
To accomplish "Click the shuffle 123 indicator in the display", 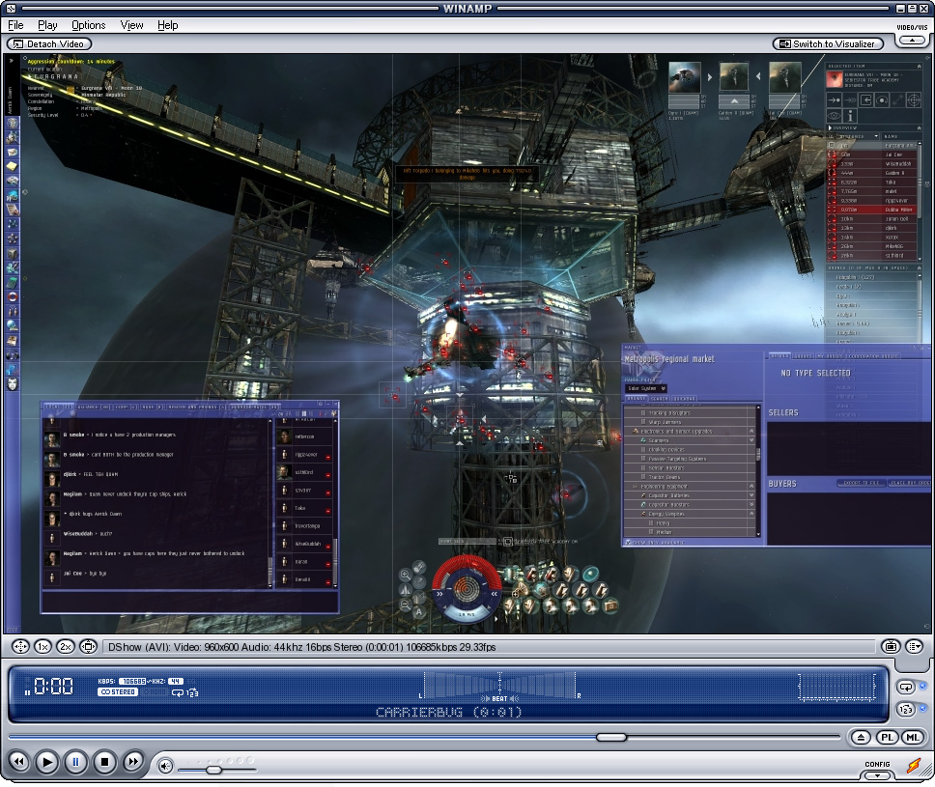I will (x=192, y=692).
